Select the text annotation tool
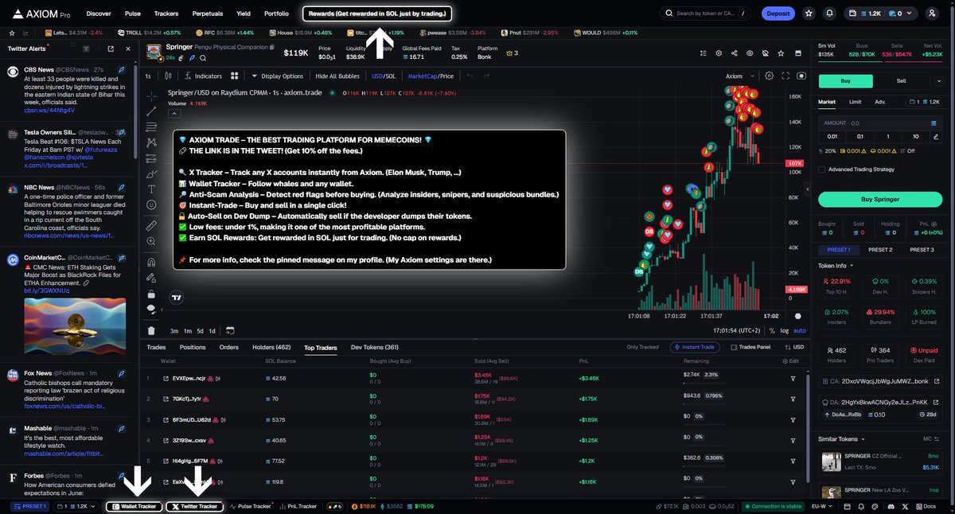955x514 pixels. 151,189
